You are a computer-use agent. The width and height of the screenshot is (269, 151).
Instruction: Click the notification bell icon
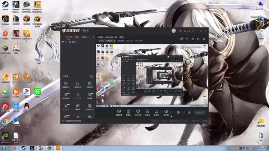click(198, 39)
